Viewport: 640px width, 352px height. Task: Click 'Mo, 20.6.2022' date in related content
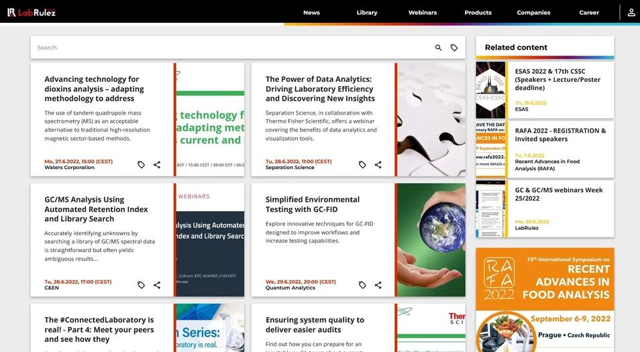pos(532,221)
